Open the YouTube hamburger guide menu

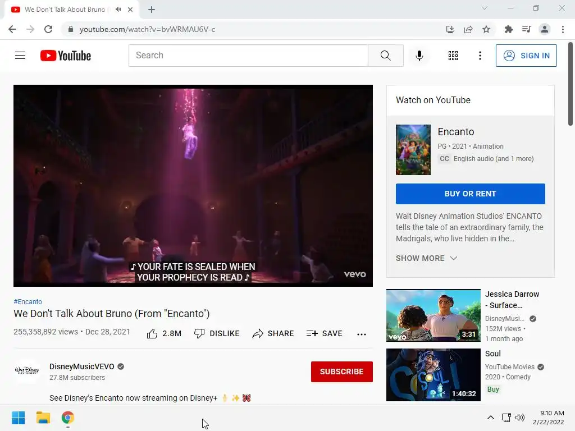click(20, 56)
